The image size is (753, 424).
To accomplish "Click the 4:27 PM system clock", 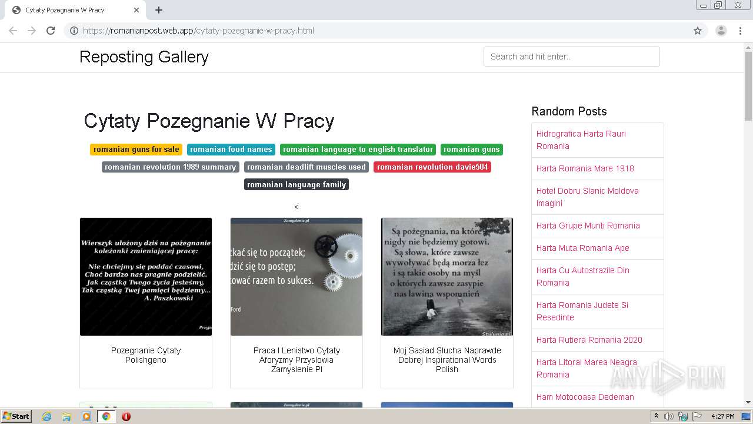I will pyautogui.click(x=722, y=416).
